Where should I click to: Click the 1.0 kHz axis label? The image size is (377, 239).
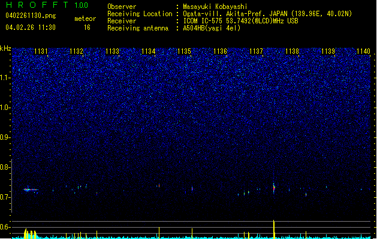5,108
